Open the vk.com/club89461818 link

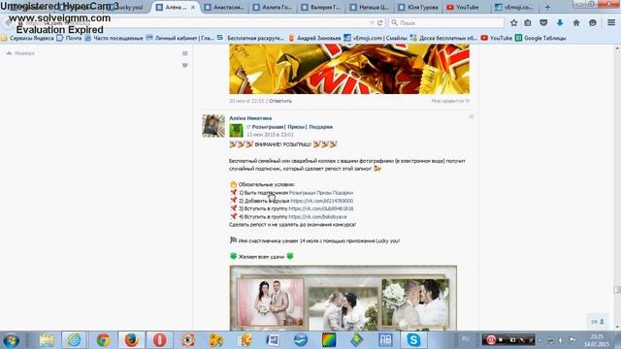[321, 208]
